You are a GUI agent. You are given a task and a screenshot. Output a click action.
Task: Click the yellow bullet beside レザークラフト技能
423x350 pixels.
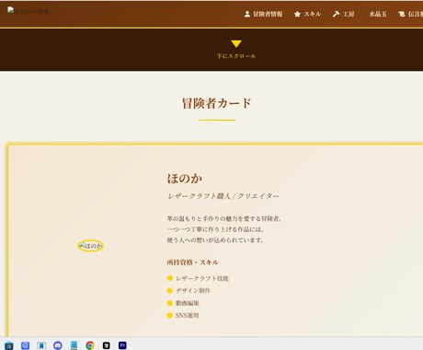(x=169, y=278)
